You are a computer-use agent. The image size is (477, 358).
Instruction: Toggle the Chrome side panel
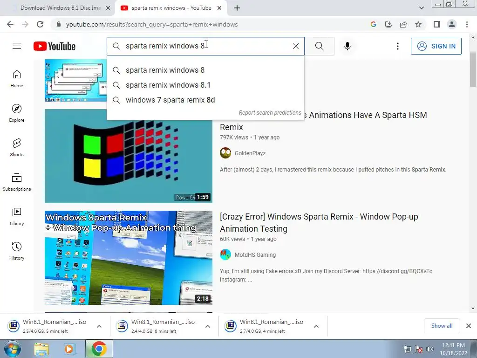coord(437,24)
